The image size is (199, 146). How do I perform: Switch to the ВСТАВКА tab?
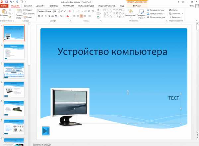(28, 6)
